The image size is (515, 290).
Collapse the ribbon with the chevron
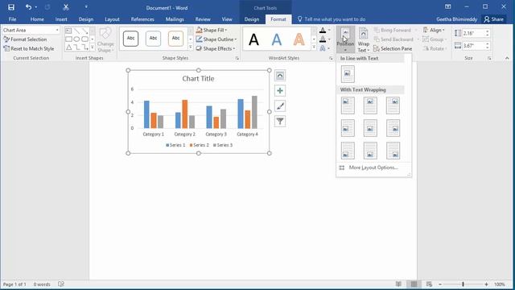coord(507,58)
